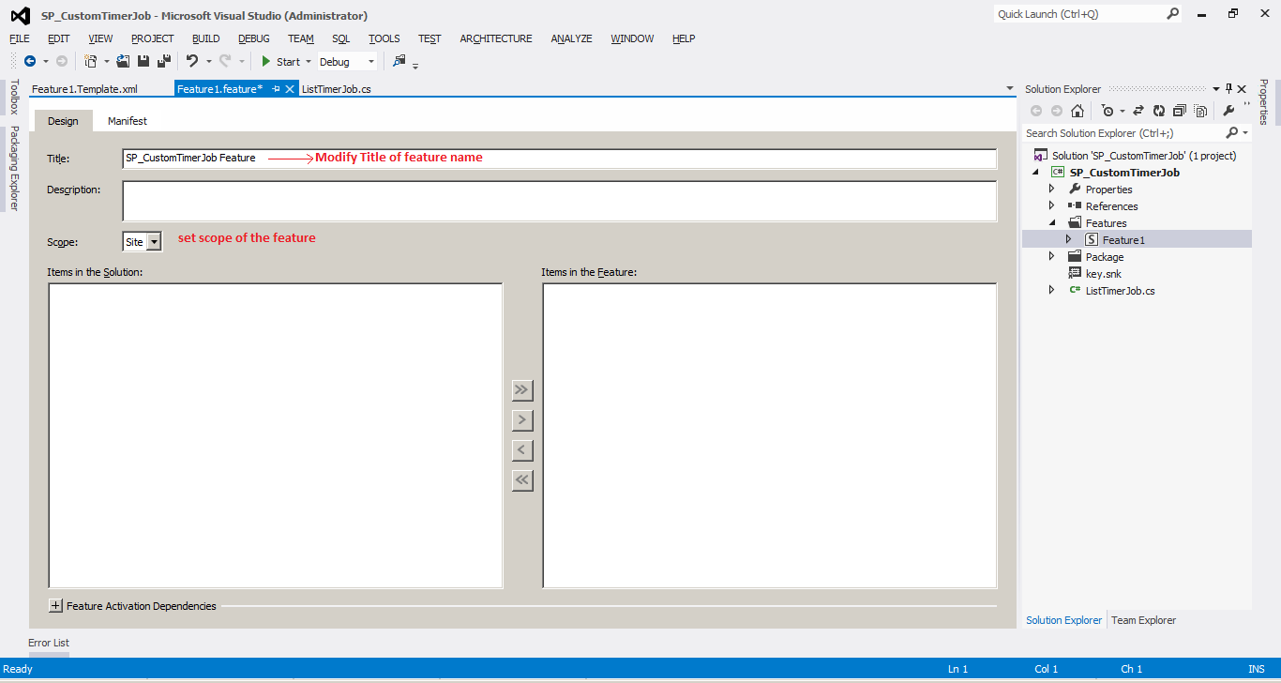Collapse the SP_CustomTimerJob project node

point(1035,173)
